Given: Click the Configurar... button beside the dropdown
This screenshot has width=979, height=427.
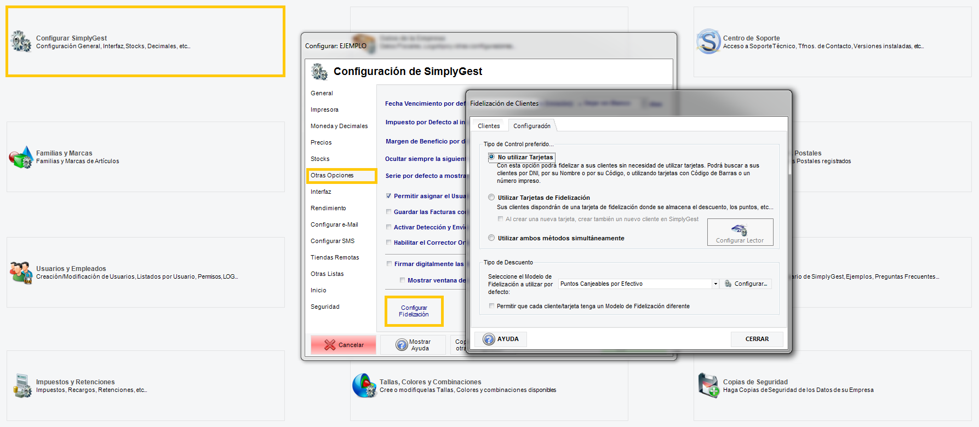Looking at the screenshot, I should click(746, 284).
